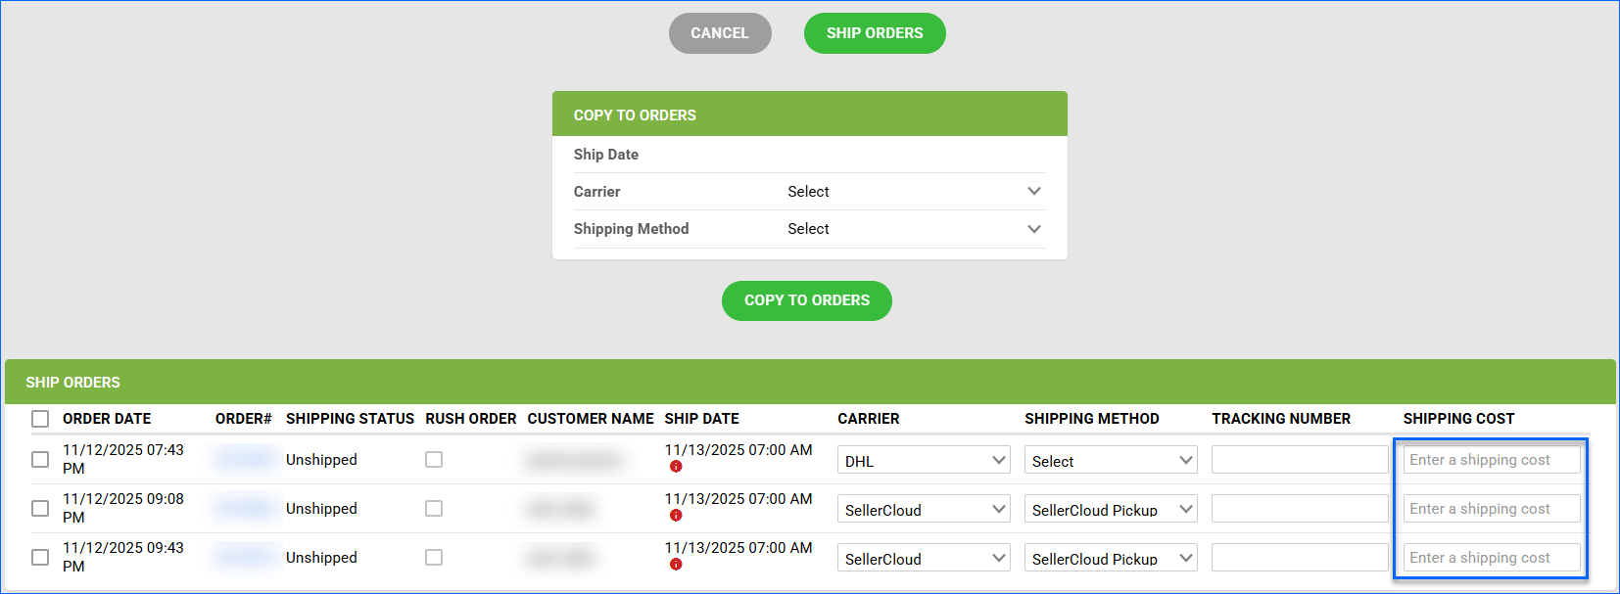Open Carrier dropdown in Copy To Orders panel
Viewport: 1620px width, 594px height.
(914, 192)
